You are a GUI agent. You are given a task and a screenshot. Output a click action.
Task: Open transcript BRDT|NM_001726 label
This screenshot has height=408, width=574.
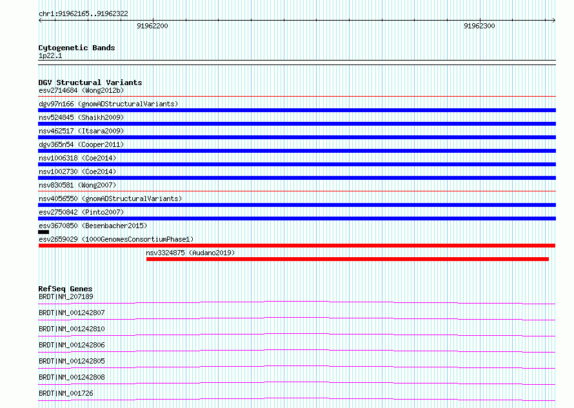(x=66, y=393)
